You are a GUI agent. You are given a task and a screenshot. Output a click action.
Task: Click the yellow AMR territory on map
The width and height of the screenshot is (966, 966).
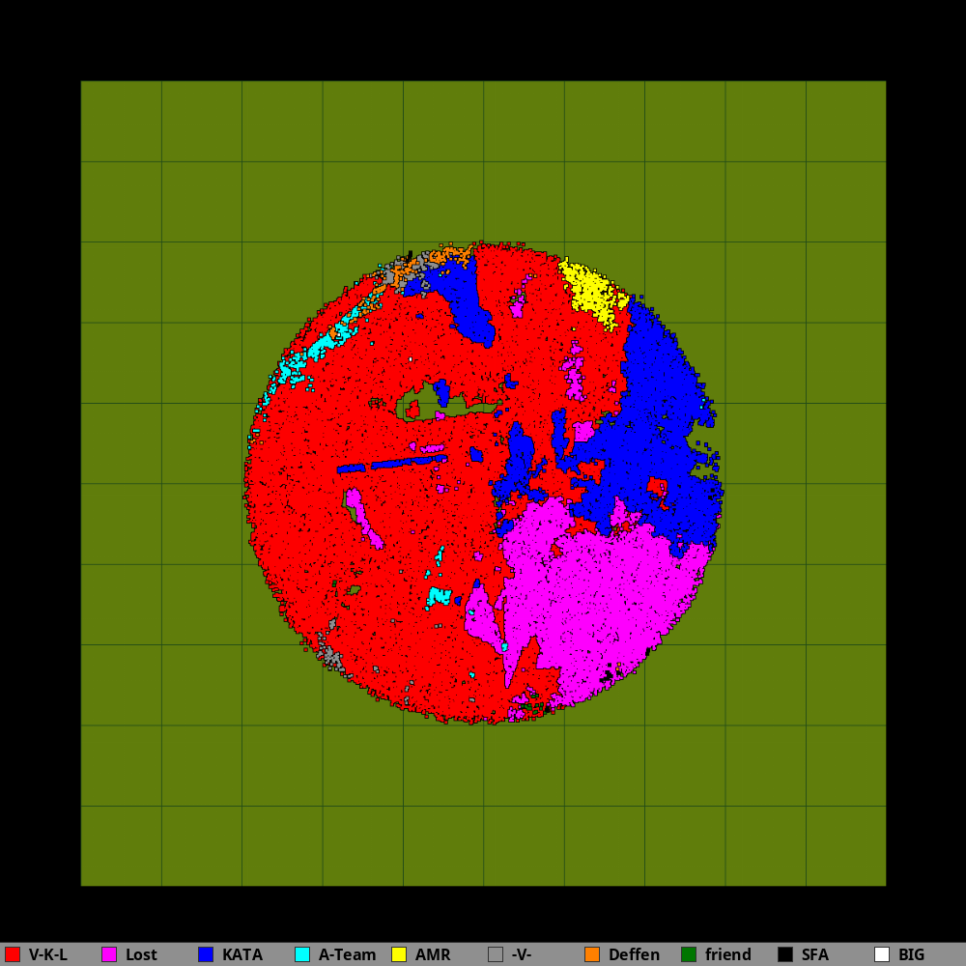[x=591, y=291]
